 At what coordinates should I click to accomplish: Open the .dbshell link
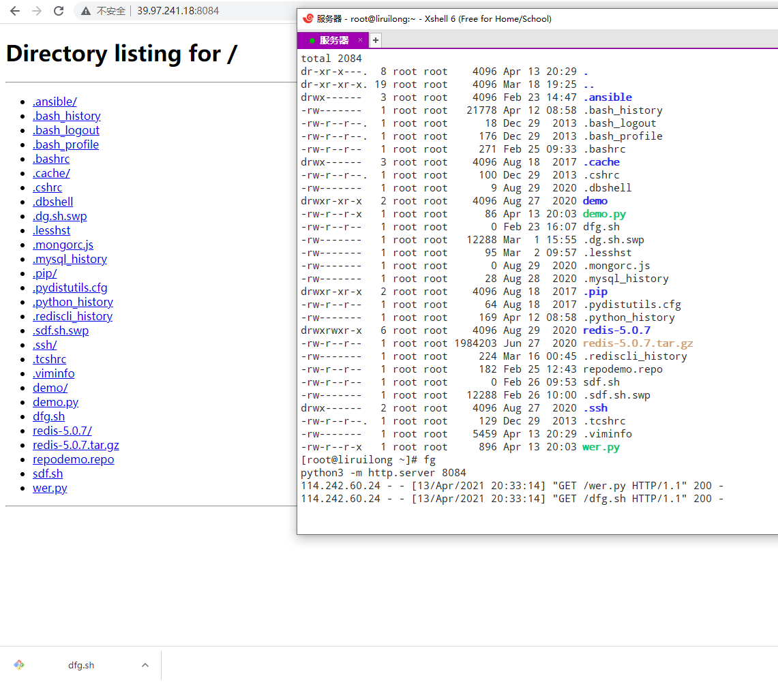(x=53, y=202)
